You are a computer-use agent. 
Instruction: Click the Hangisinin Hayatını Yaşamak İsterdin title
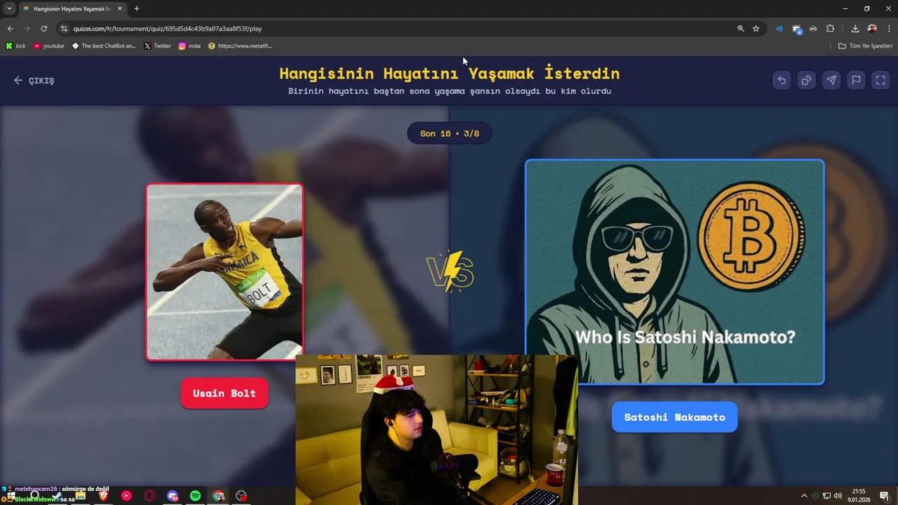click(x=450, y=73)
